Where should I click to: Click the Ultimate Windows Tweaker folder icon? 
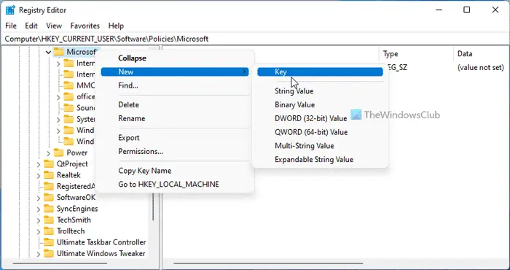pos(49,253)
